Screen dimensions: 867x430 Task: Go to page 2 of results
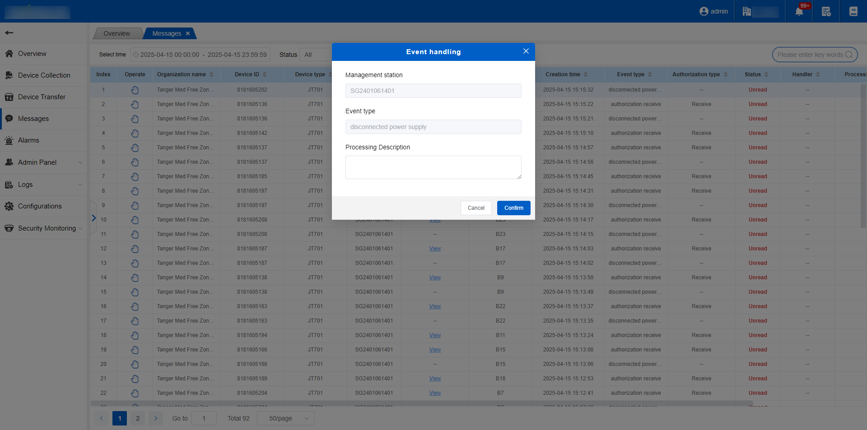click(x=138, y=418)
